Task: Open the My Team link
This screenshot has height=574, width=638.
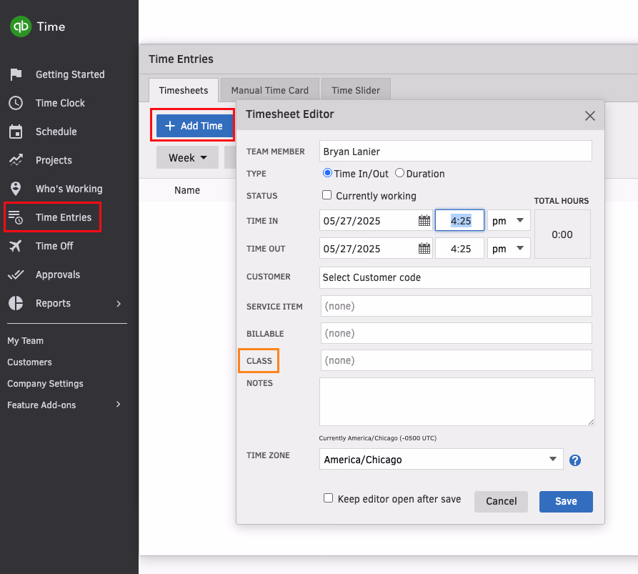Action: 25,341
